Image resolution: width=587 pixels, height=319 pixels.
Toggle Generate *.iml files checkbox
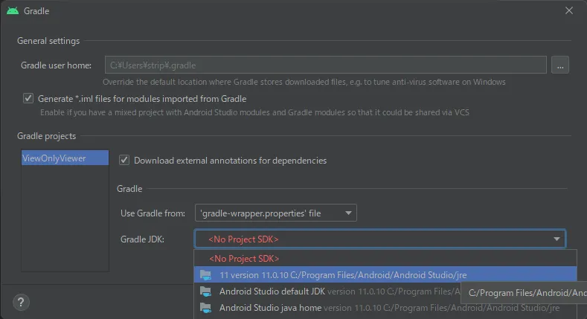point(28,98)
